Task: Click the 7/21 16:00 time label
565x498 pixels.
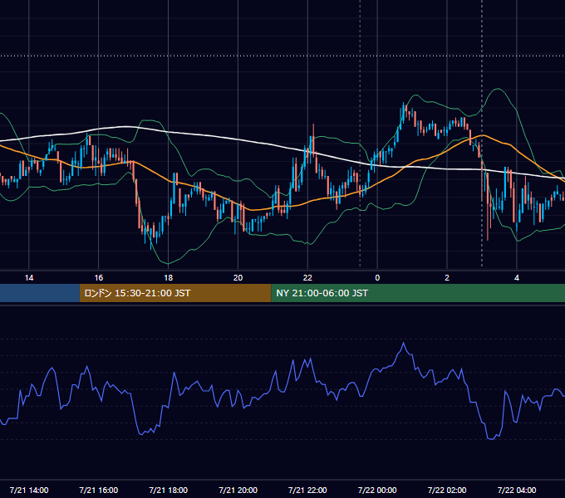Action: (x=98, y=490)
